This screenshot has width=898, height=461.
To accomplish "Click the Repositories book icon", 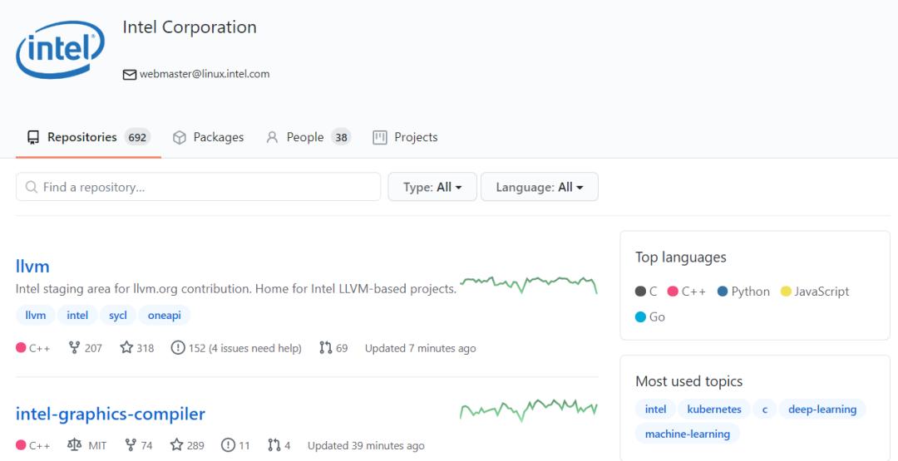I will pos(33,137).
